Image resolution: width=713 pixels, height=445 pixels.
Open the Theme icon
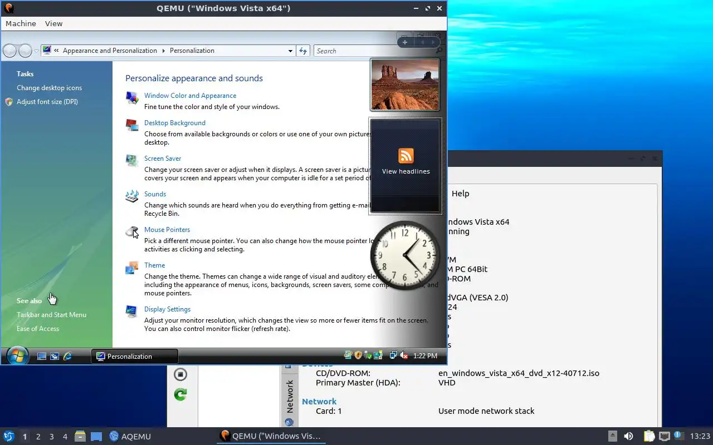click(132, 268)
